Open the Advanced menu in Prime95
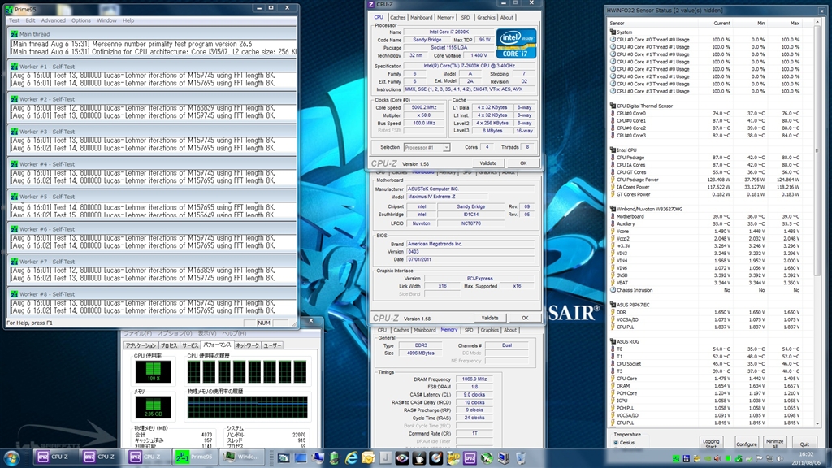The height and width of the screenshot is (468, 832). pyautogui.click(x=54, y=20)
